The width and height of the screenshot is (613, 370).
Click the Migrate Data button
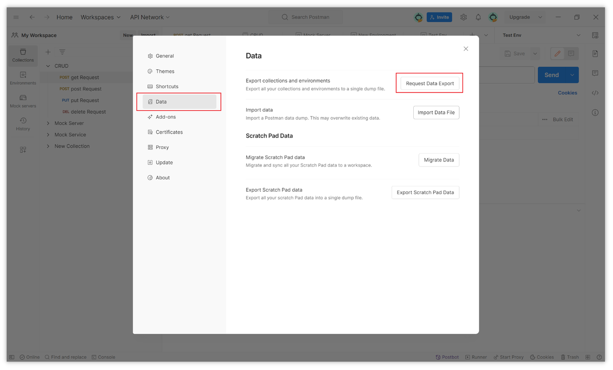[x=439, y=160]
